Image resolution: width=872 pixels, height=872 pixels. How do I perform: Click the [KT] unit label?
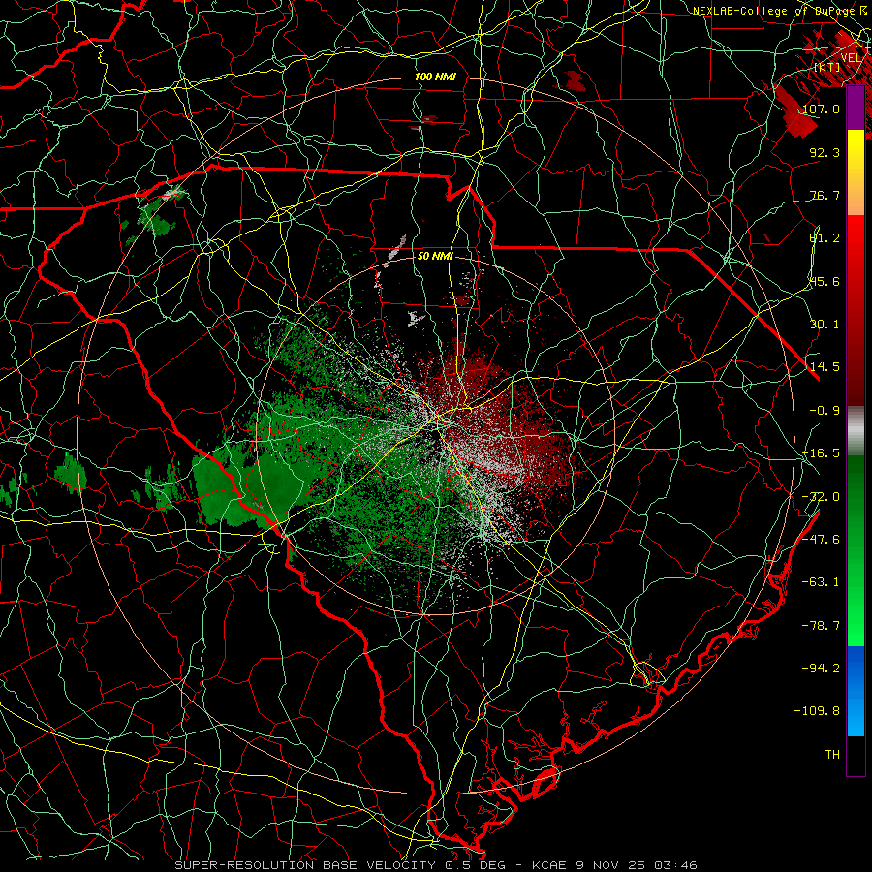tap(827, 67)
